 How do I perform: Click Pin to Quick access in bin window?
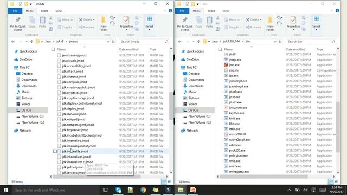click(185, 24)
